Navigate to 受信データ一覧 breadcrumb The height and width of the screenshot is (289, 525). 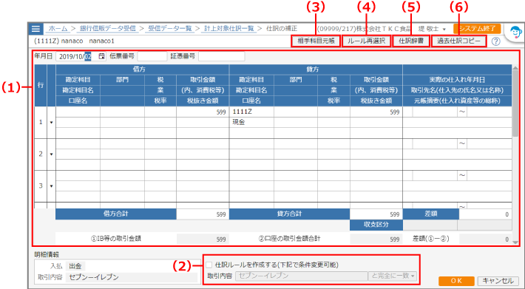[170, 29]
